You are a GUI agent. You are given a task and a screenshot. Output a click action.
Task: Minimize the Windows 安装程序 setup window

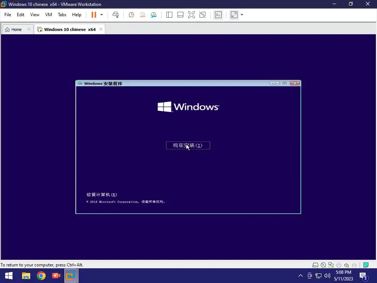coord(274,83)
